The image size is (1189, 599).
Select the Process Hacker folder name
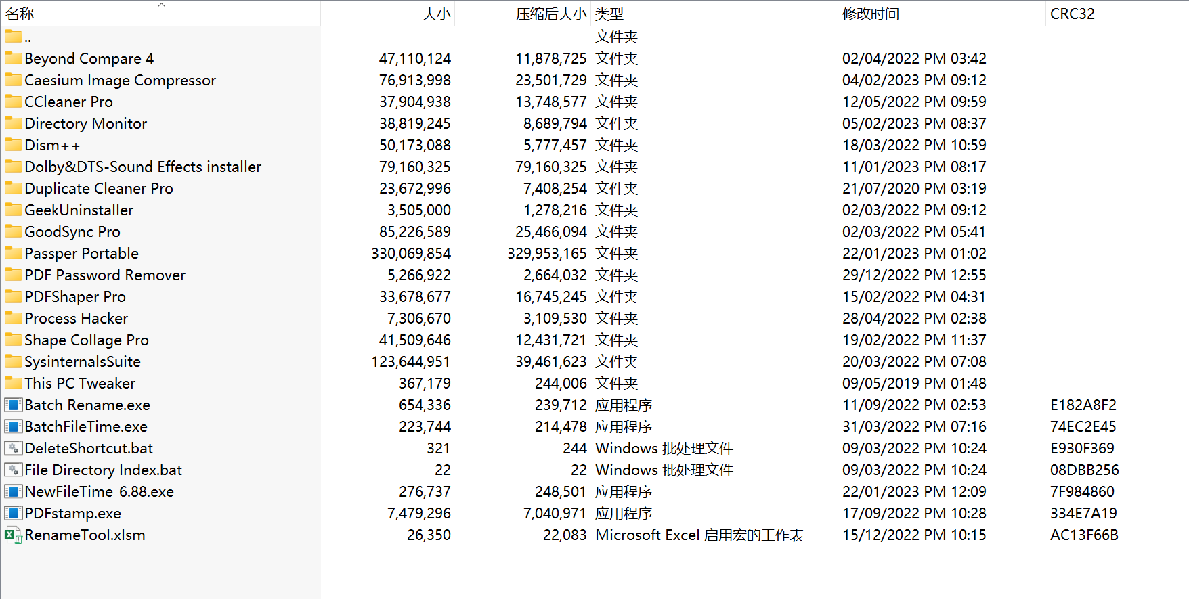tap(77, 319)
